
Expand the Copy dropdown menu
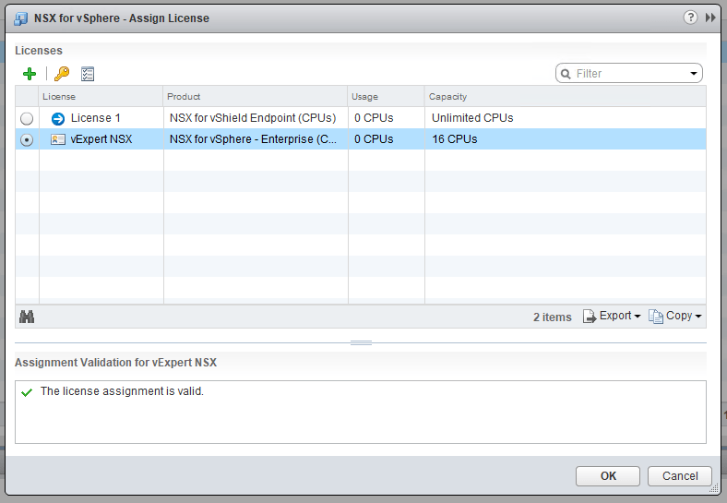[675, 317]
